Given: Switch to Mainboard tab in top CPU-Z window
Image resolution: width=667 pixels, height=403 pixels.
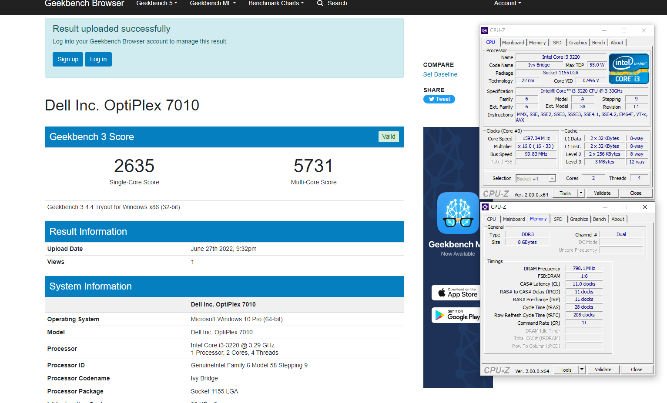Looking at the screenshot, I should coord(513,43).
